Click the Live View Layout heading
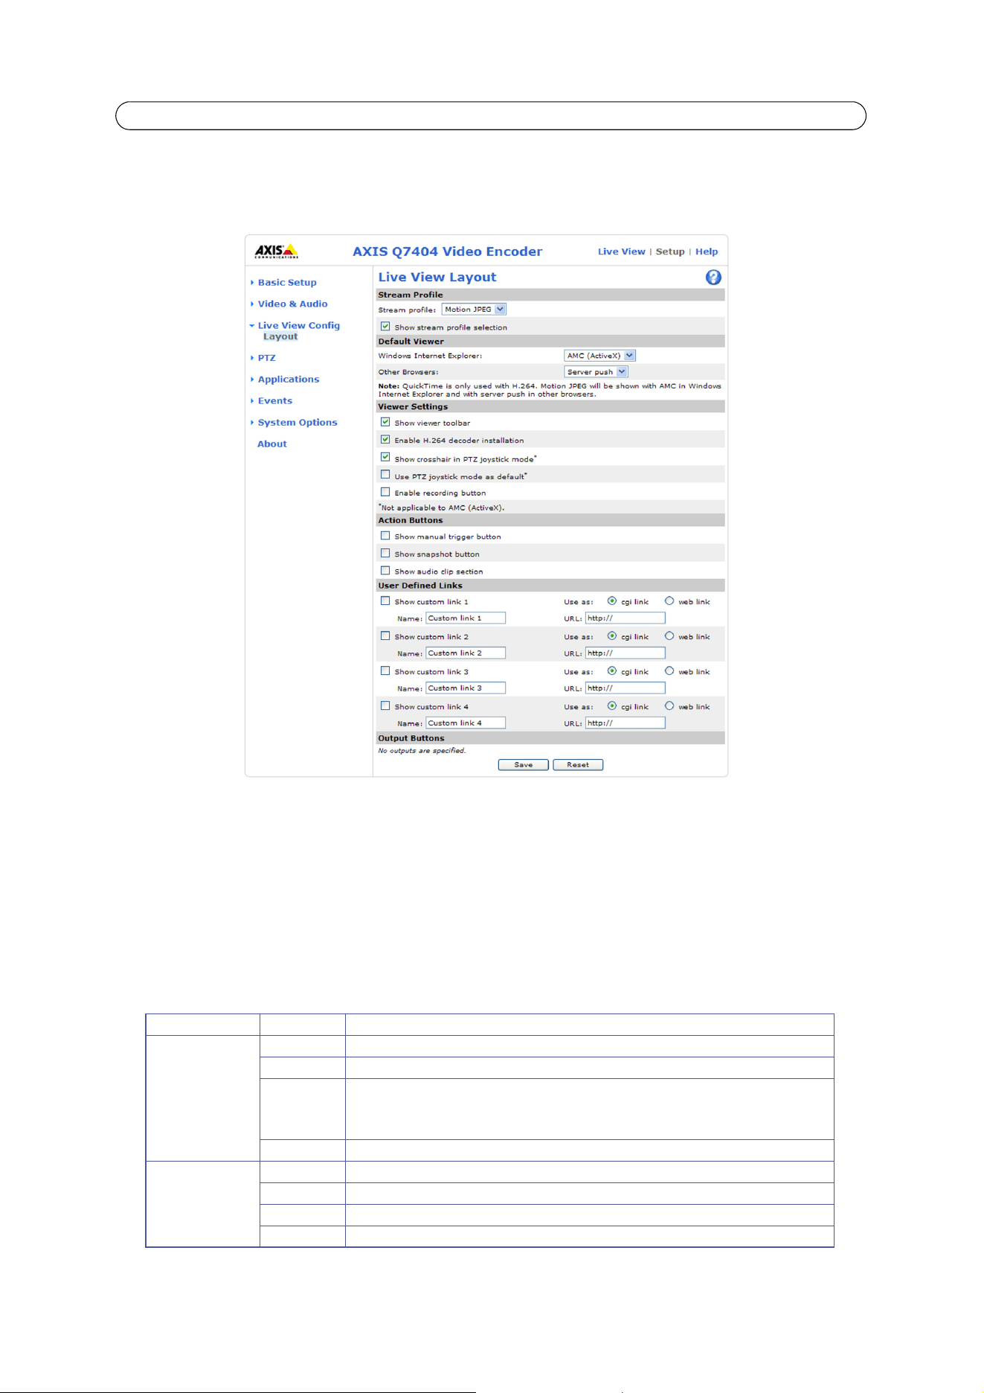Viewport: 984px width, 1393px height. click(x=437, y=278)
